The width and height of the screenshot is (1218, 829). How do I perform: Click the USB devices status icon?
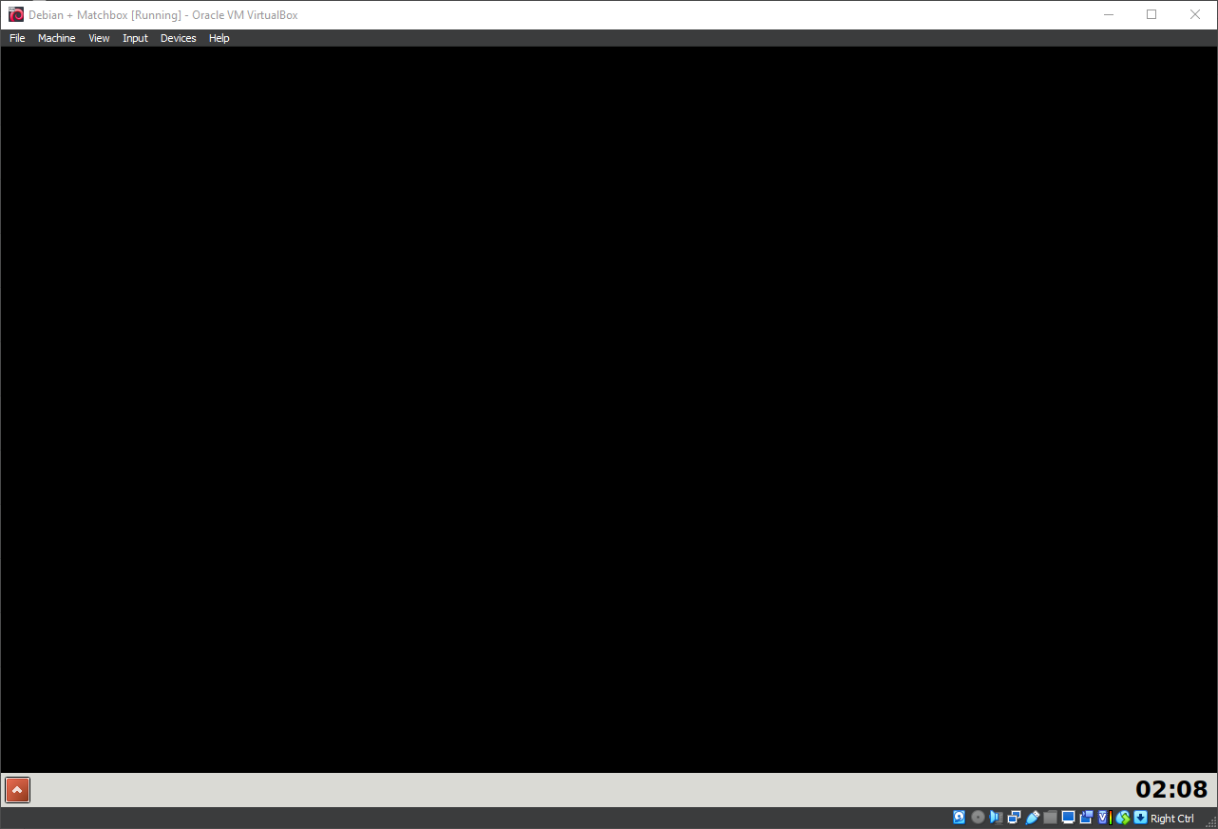point(1033,818)
